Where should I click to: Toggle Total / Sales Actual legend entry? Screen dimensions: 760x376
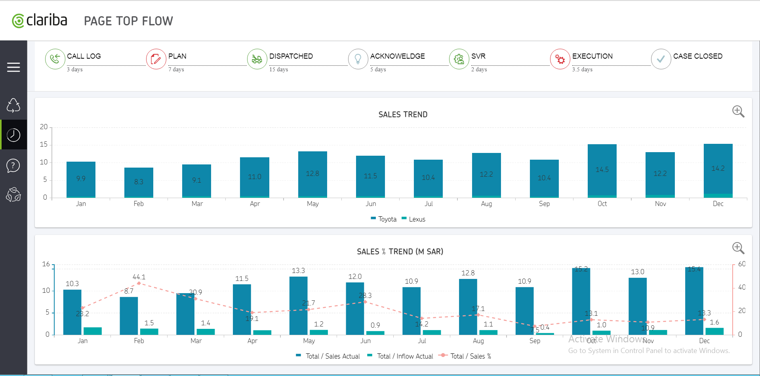coord(328,356)
